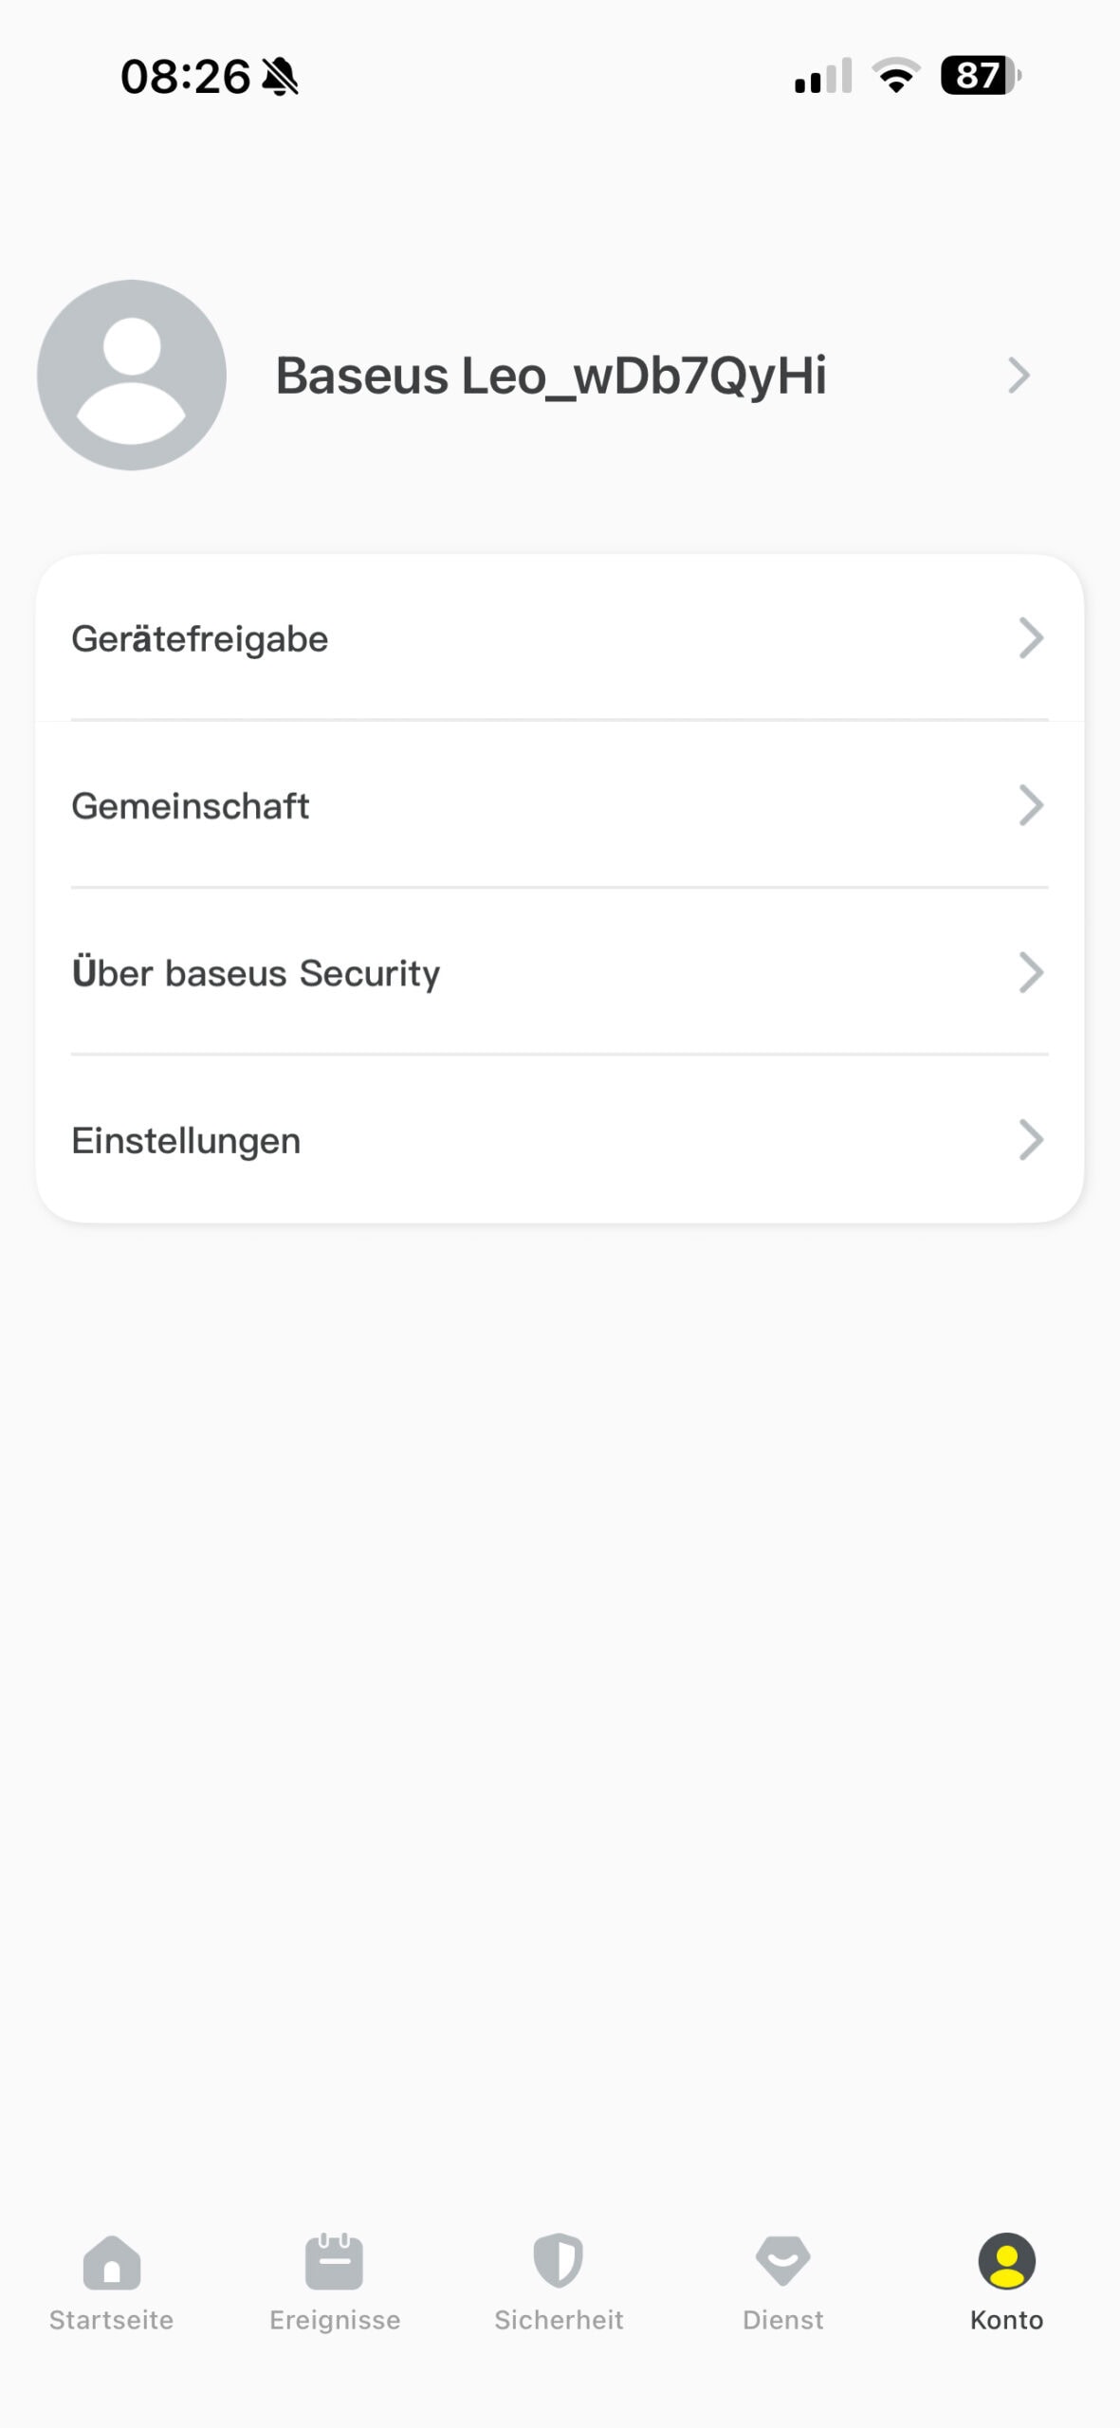
Task: Tap the chevron next to the username
Action: pyautogui.click(x=1019, y=376)
